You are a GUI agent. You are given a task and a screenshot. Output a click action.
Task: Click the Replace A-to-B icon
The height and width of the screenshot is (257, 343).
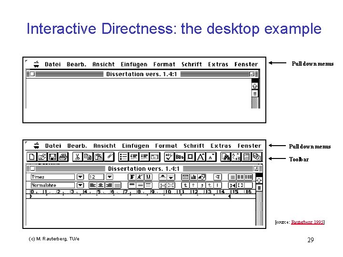(236, 157)
